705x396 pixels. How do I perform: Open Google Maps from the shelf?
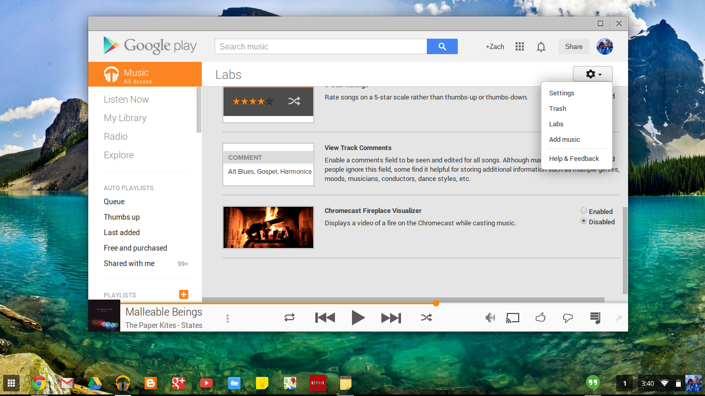coord(290,383)
